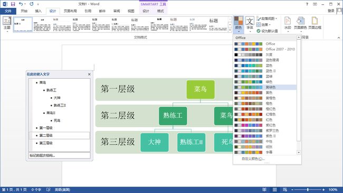
Task: Expand the document format gallery More arrow
Action: pyautogui.click(x=230, y=30)
